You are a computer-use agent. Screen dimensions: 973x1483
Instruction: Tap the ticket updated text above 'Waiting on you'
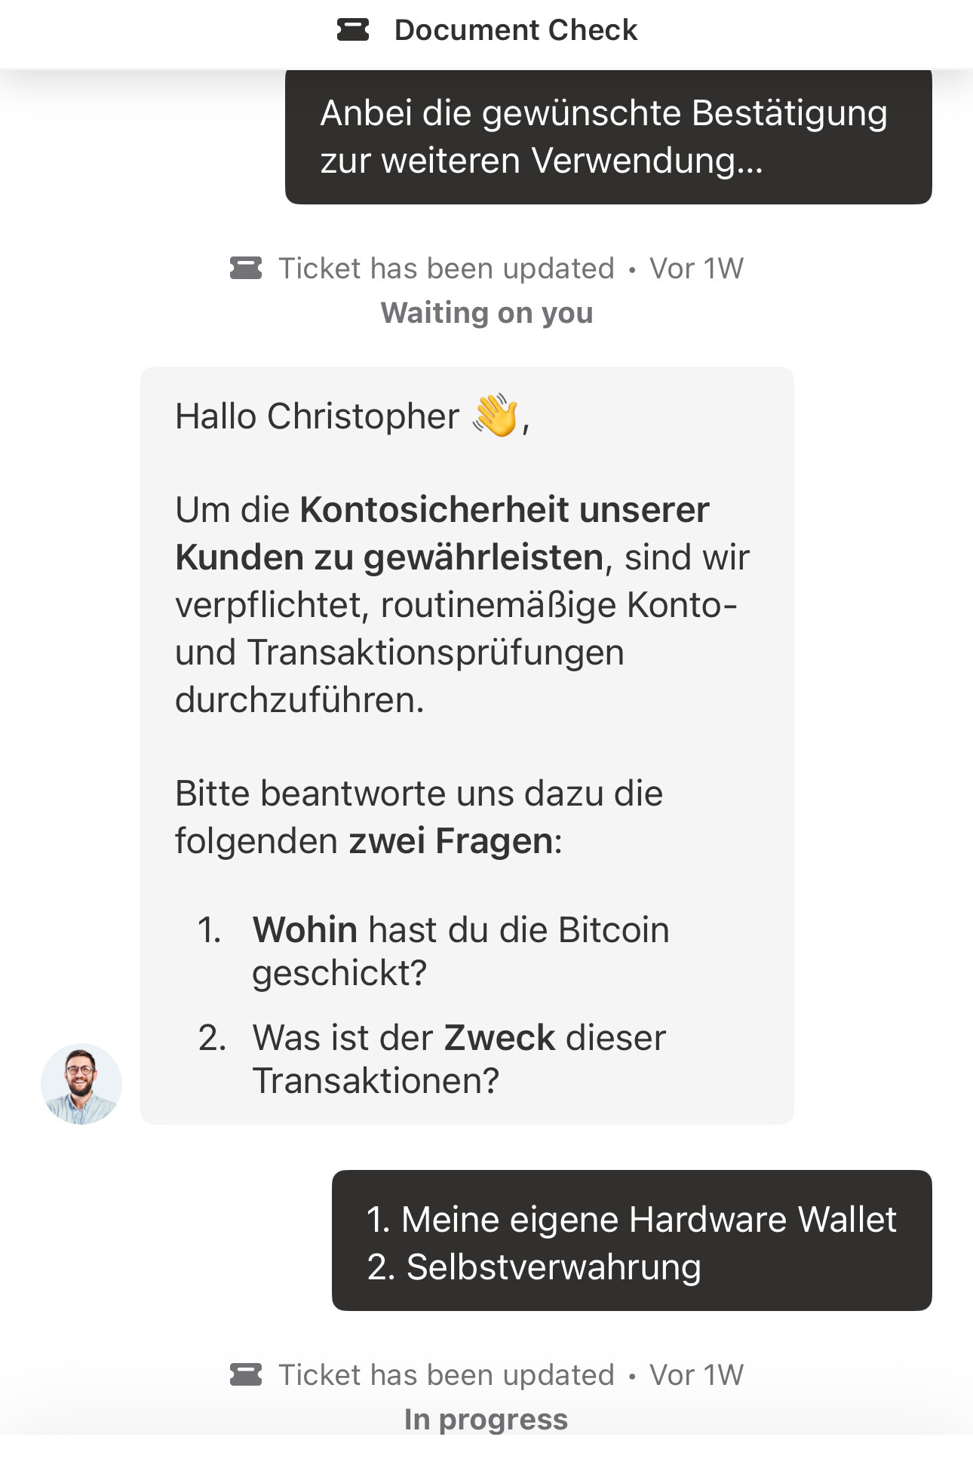(447, 269)
